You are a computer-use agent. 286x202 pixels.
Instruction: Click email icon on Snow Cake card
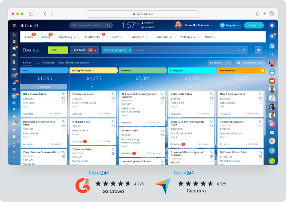211,126
